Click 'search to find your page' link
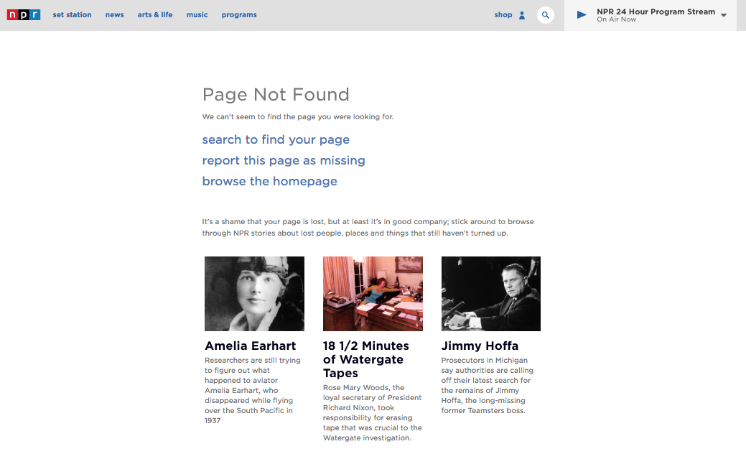Screen dimensions: 746x449 [x=276, y=139]
